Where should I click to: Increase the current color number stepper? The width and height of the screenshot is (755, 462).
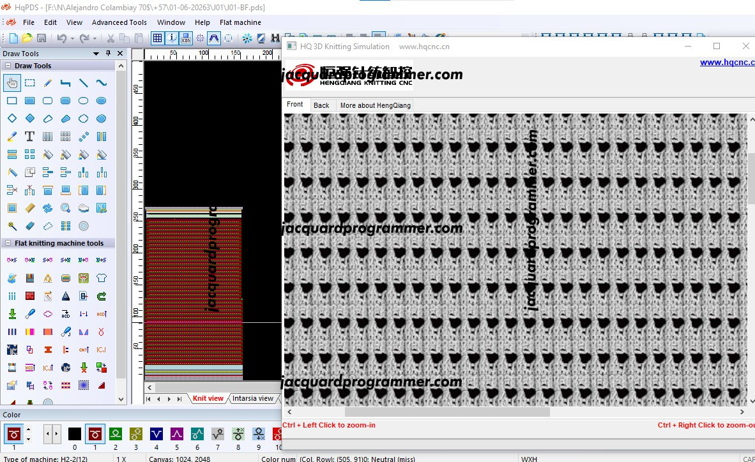pos(28,429)
